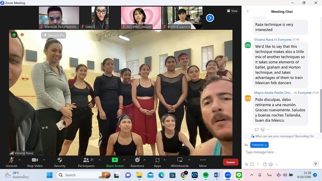The height and width of the screenshot is (181, 322).
Task: Collapse the Meeting Chat panel chevron
Action: click(248, 11)
